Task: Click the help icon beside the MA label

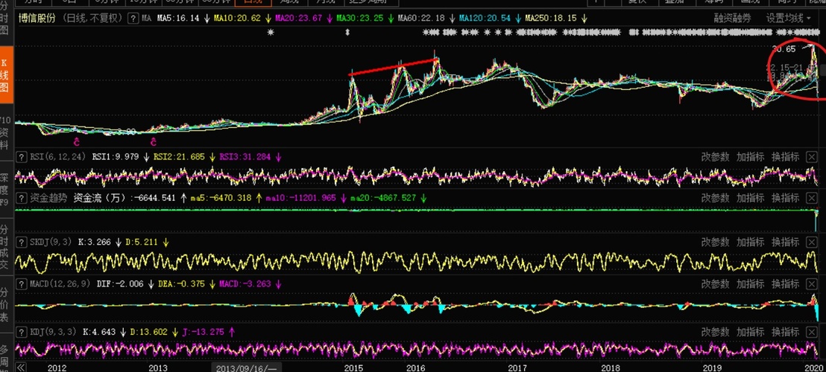Action: coord(133,17)
